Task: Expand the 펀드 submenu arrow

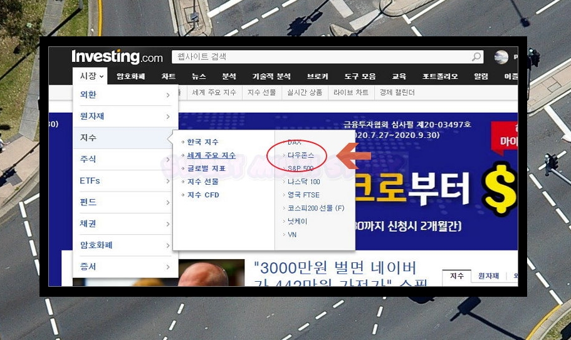Action: point(168,202)
